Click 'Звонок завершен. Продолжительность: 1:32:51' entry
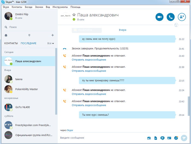Image resolution: width=191 pixels, height=144 pixels. (x=100, y=49)
